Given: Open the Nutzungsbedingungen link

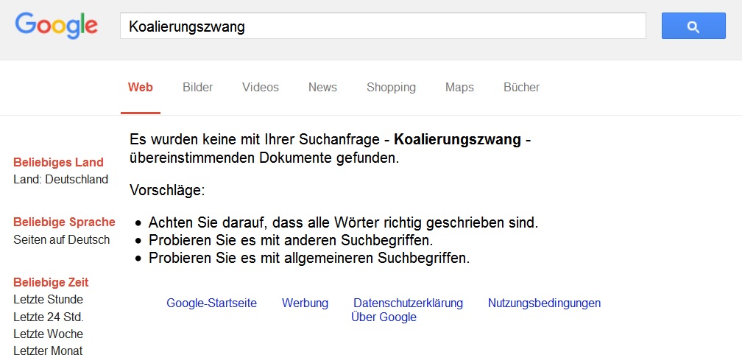Looking at the screenshot, I should tap(544, 303).
